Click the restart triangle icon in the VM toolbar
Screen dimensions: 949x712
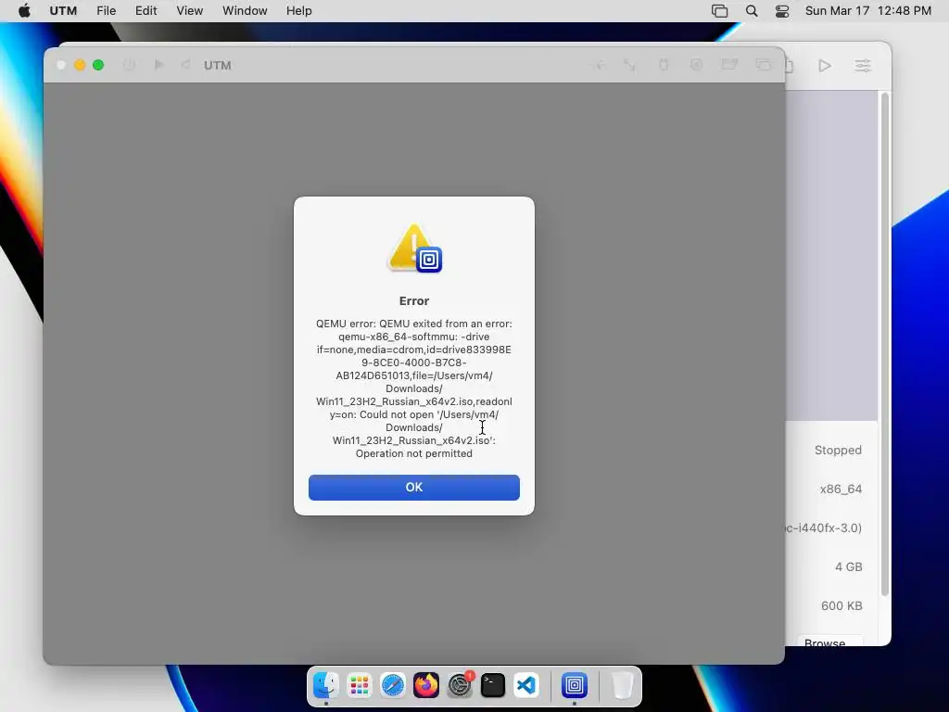[185, 65]
